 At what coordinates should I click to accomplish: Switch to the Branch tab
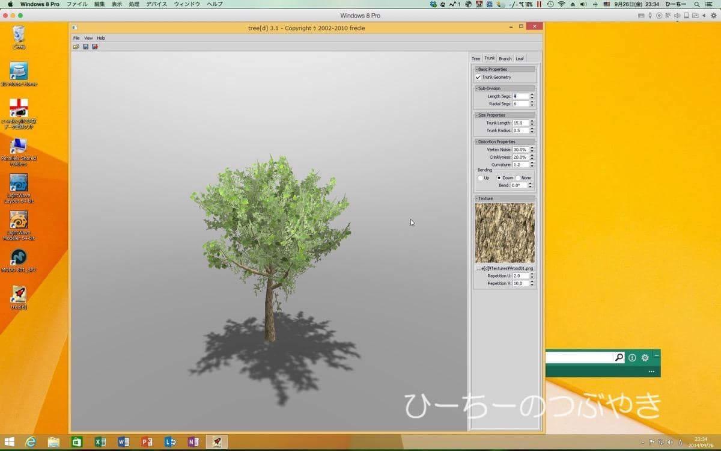tap(505, 58)
